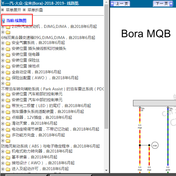Screen dimensions: 176x176
Task: Select 多功能方向盘 entry
Action: (38, 135)
